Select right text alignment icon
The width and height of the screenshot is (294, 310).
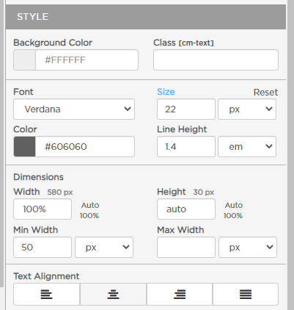pos(180,294)
